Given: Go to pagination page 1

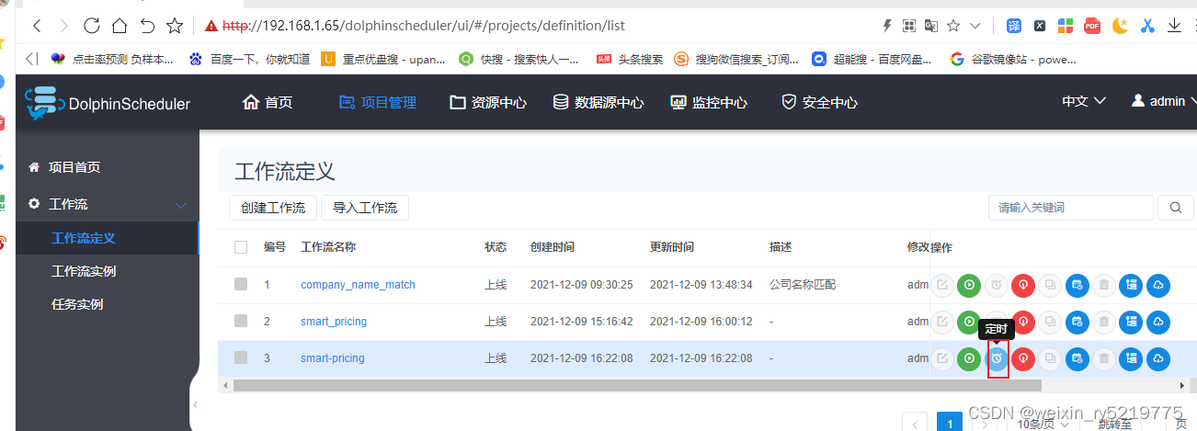Looking at the screenshot, I should coord(950,423).
